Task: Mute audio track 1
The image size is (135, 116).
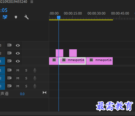Action: (18, 70)
